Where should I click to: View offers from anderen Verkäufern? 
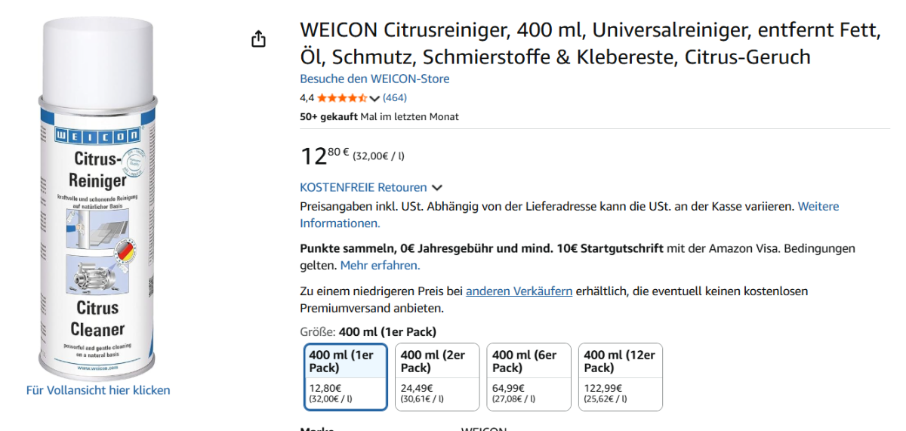click(x=519, y=291)
